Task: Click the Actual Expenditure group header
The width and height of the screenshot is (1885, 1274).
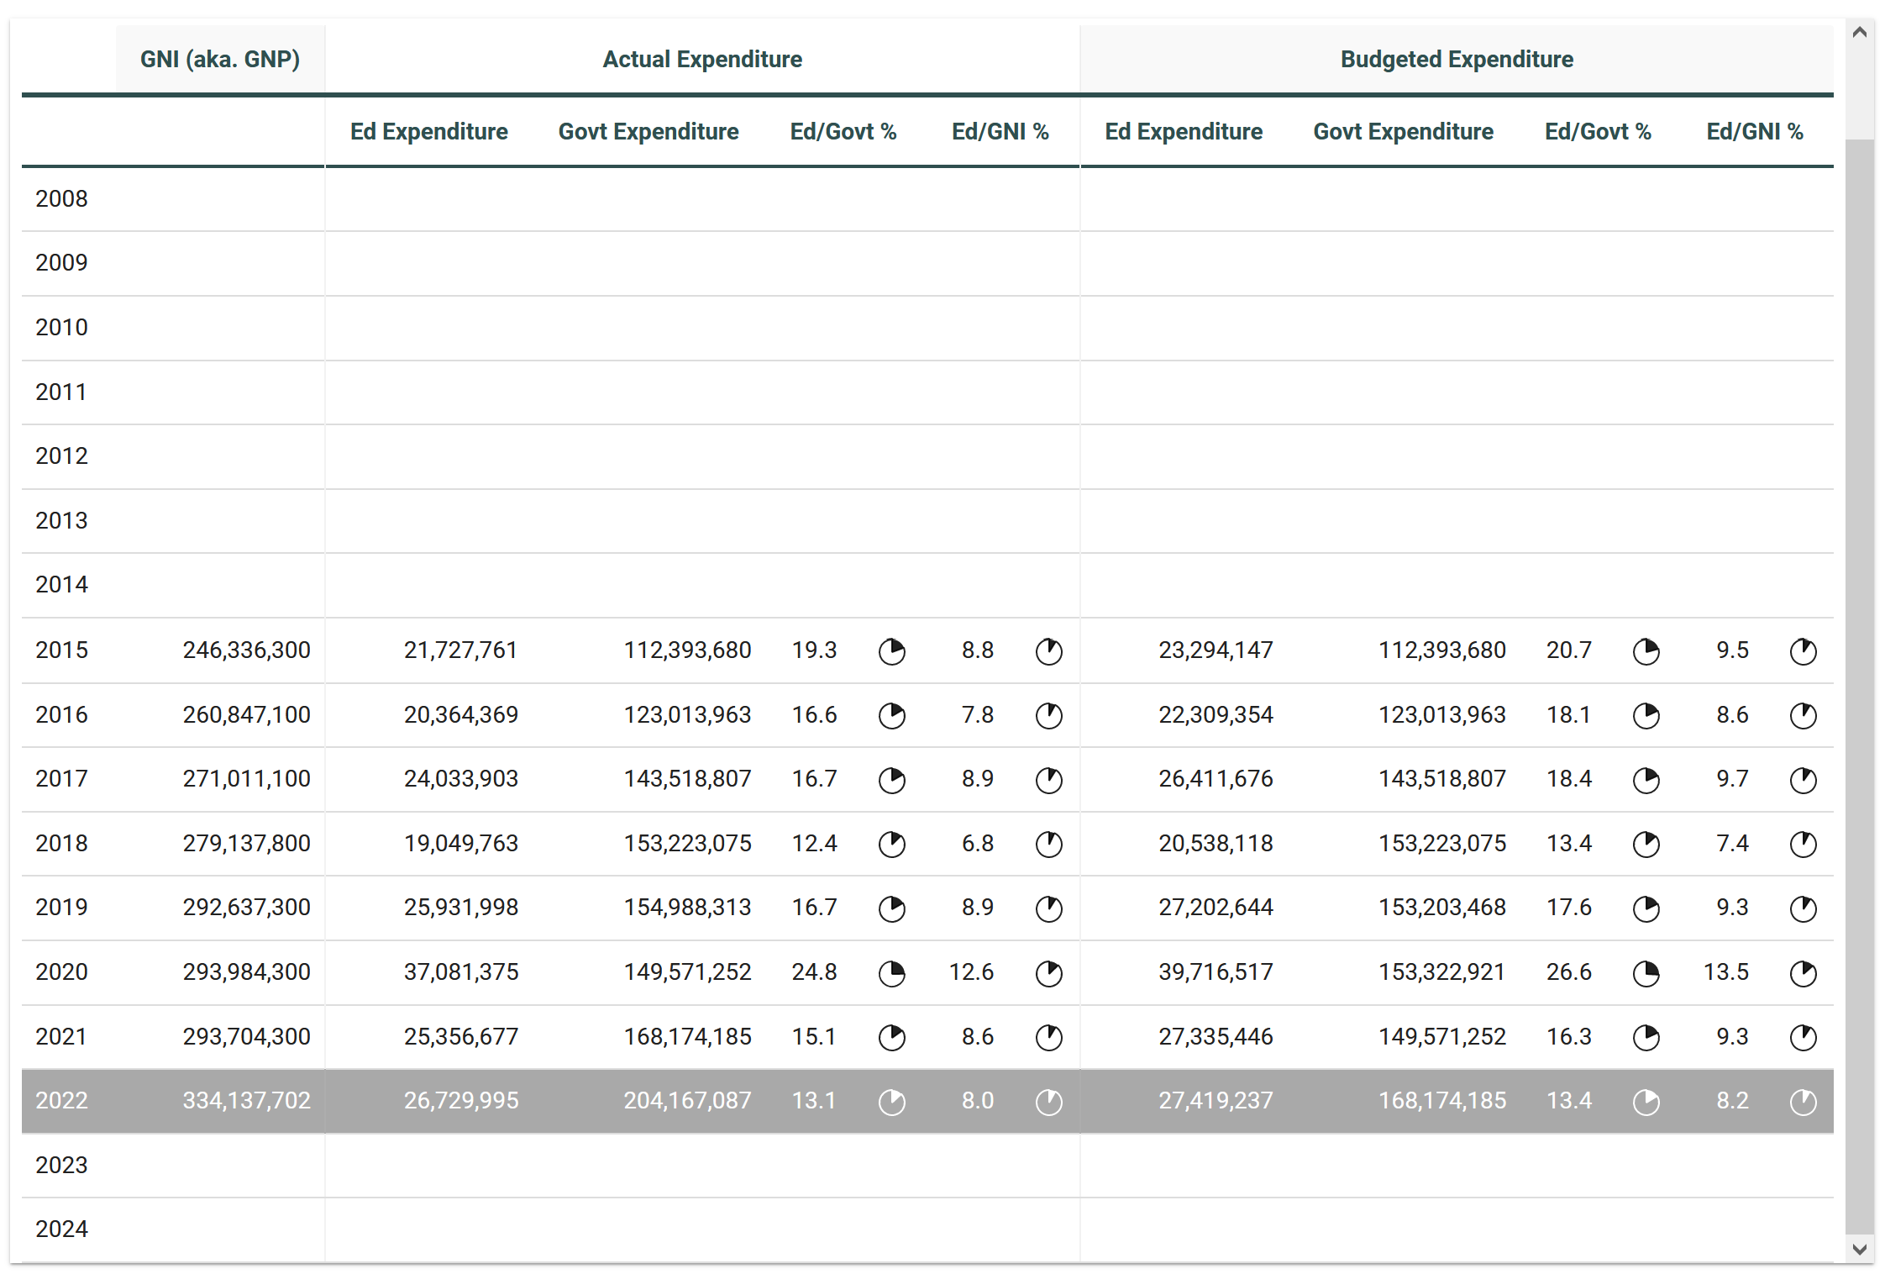Action: [702, 60]
